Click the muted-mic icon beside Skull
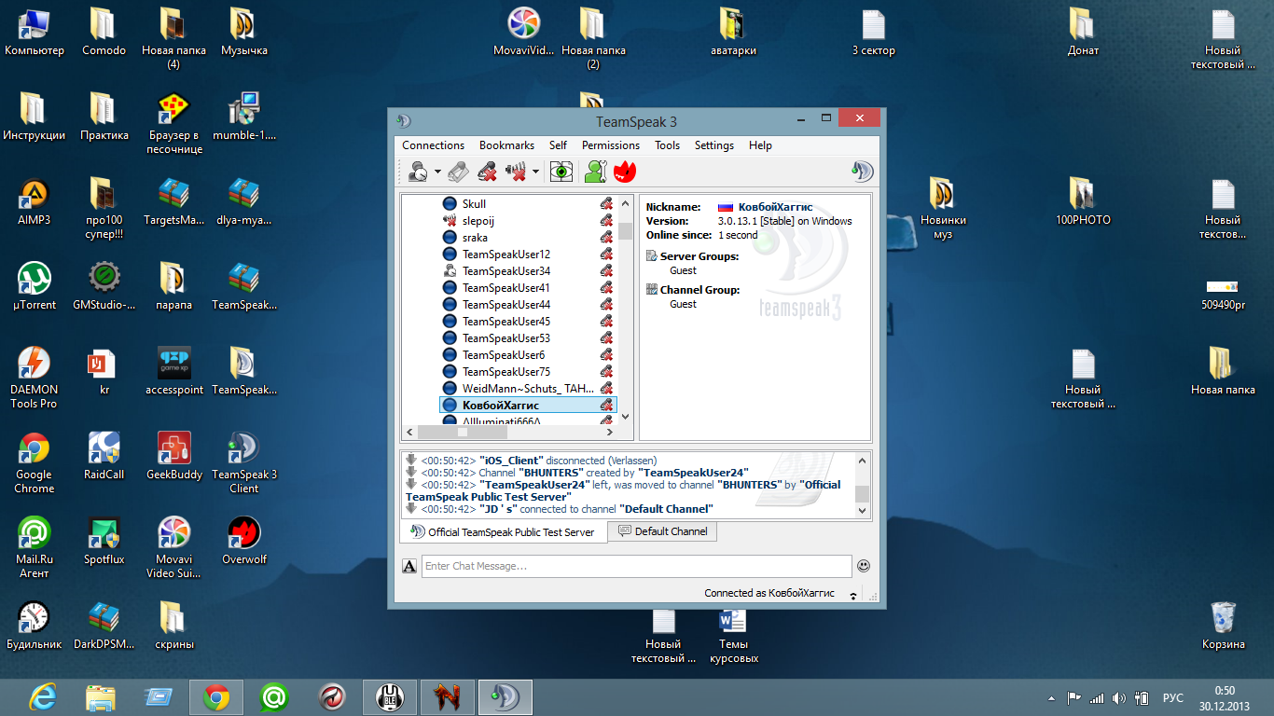 [x=606, y=204]
